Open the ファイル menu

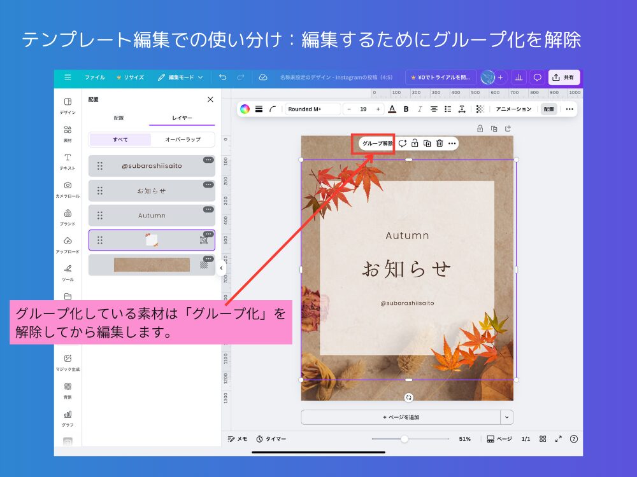(x=94, y=77)
